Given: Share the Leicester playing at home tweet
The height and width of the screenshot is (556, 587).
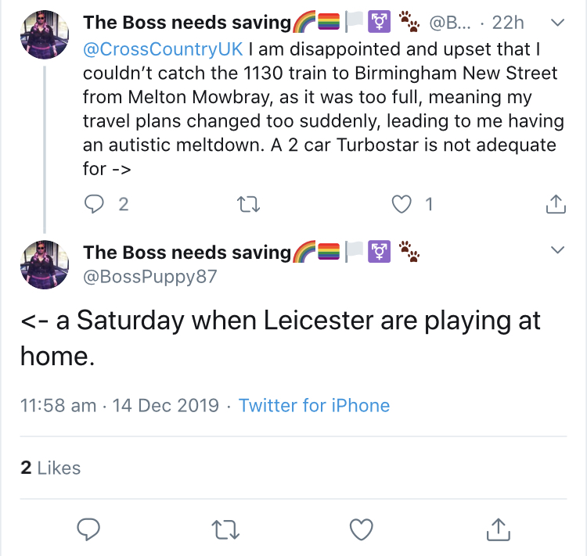Looking at the screenshot, I should click(x=498, y=529).
